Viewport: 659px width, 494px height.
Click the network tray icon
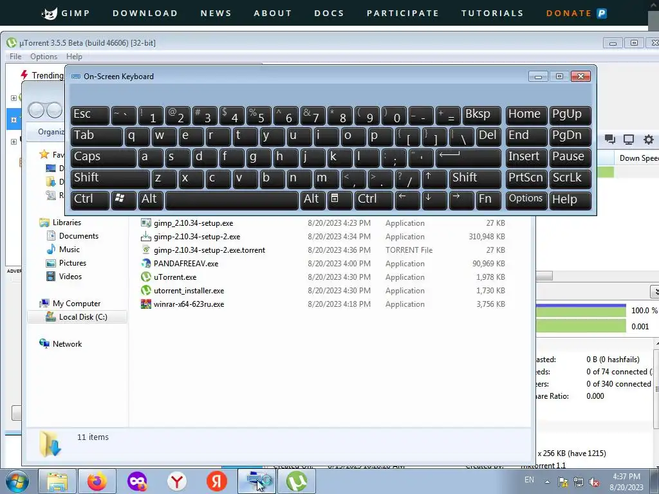click(x=579, y=482)
